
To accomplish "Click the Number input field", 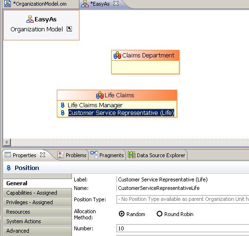I will [x=183, y=228].
